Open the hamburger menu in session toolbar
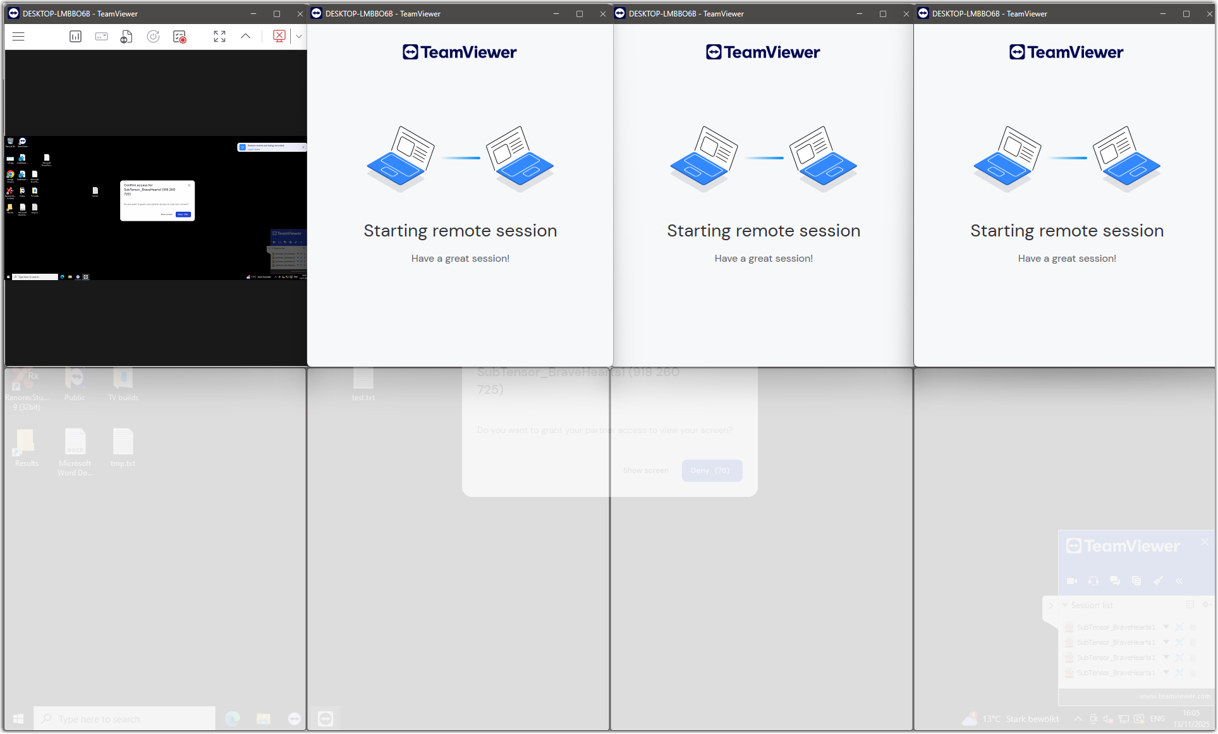Screen dimensions: 1218x734 (x=18, y=37)
